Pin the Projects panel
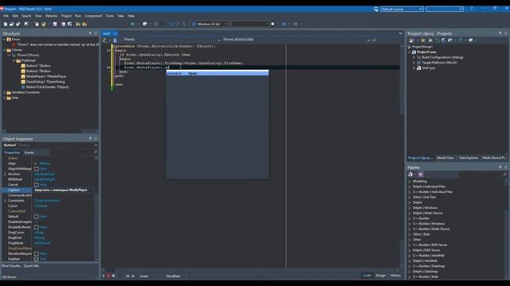The image size is (510, 286). (500, 33)
